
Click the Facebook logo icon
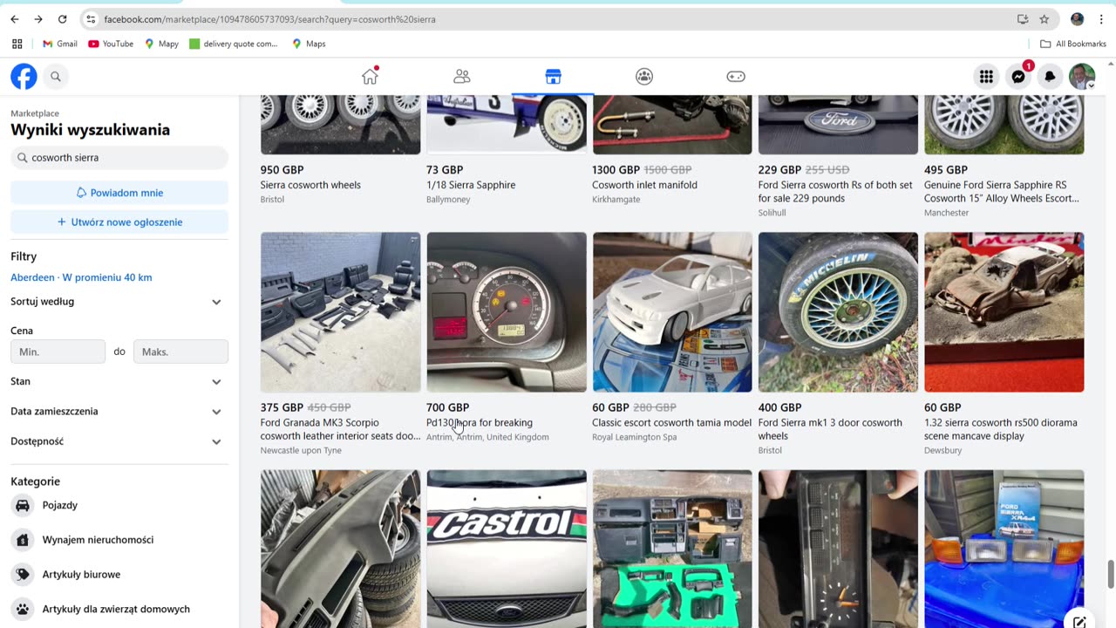pos(24,77)
